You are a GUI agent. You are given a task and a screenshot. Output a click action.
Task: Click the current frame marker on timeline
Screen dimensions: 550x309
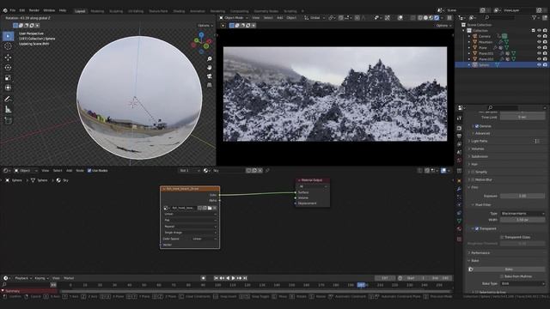361,285
